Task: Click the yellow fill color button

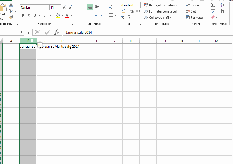Action: point(58,15)
